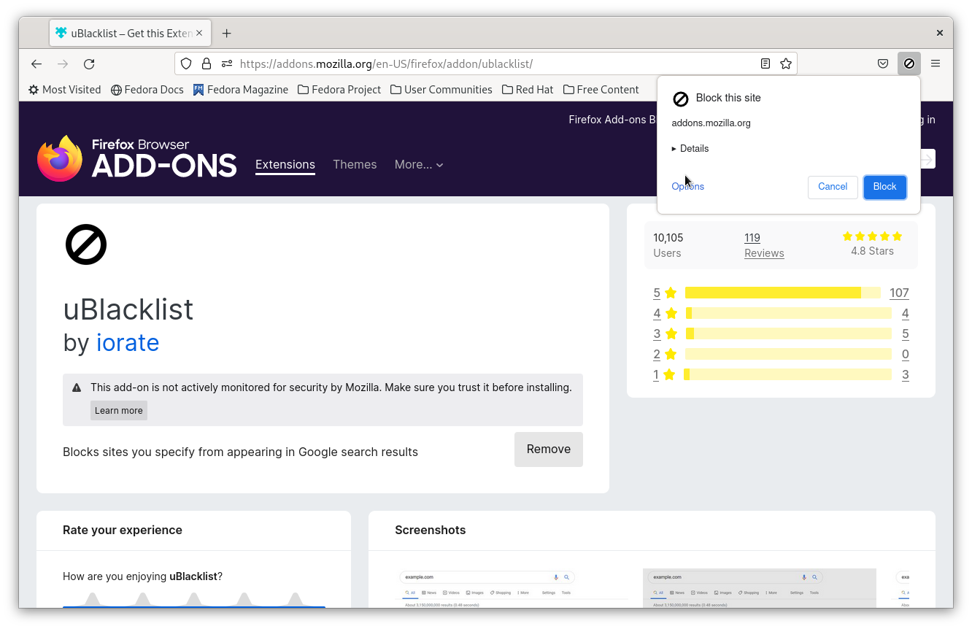Open User Communities bookmark folder
The height and width of the screenshot is (629, 972).
click(441, 90)
